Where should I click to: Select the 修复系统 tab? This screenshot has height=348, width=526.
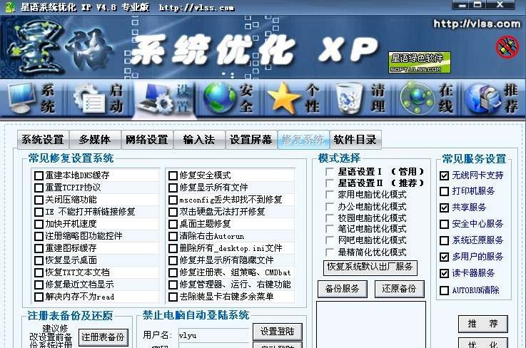point(303,140)
